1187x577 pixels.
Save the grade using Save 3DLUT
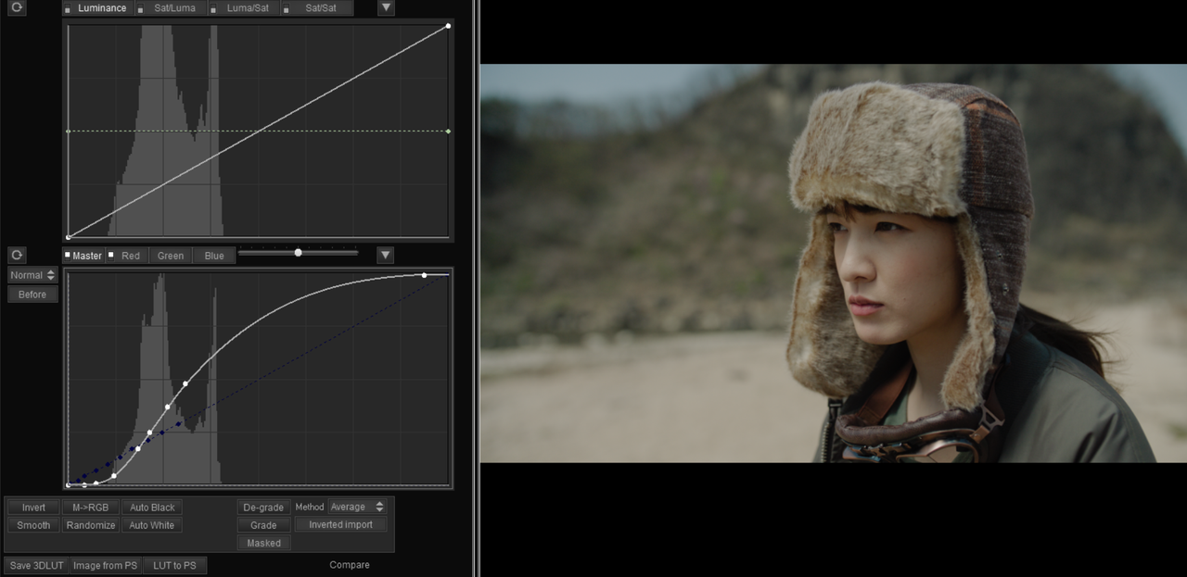(36, 565)
